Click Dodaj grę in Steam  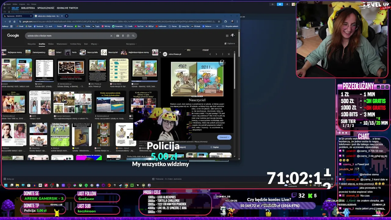[9, 179]
